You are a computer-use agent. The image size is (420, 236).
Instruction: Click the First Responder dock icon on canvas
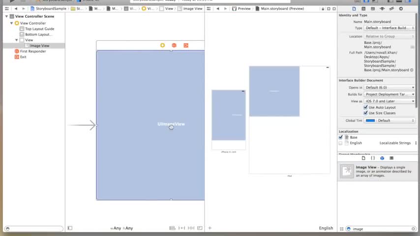pyautogui.click(x=174, y=45)
